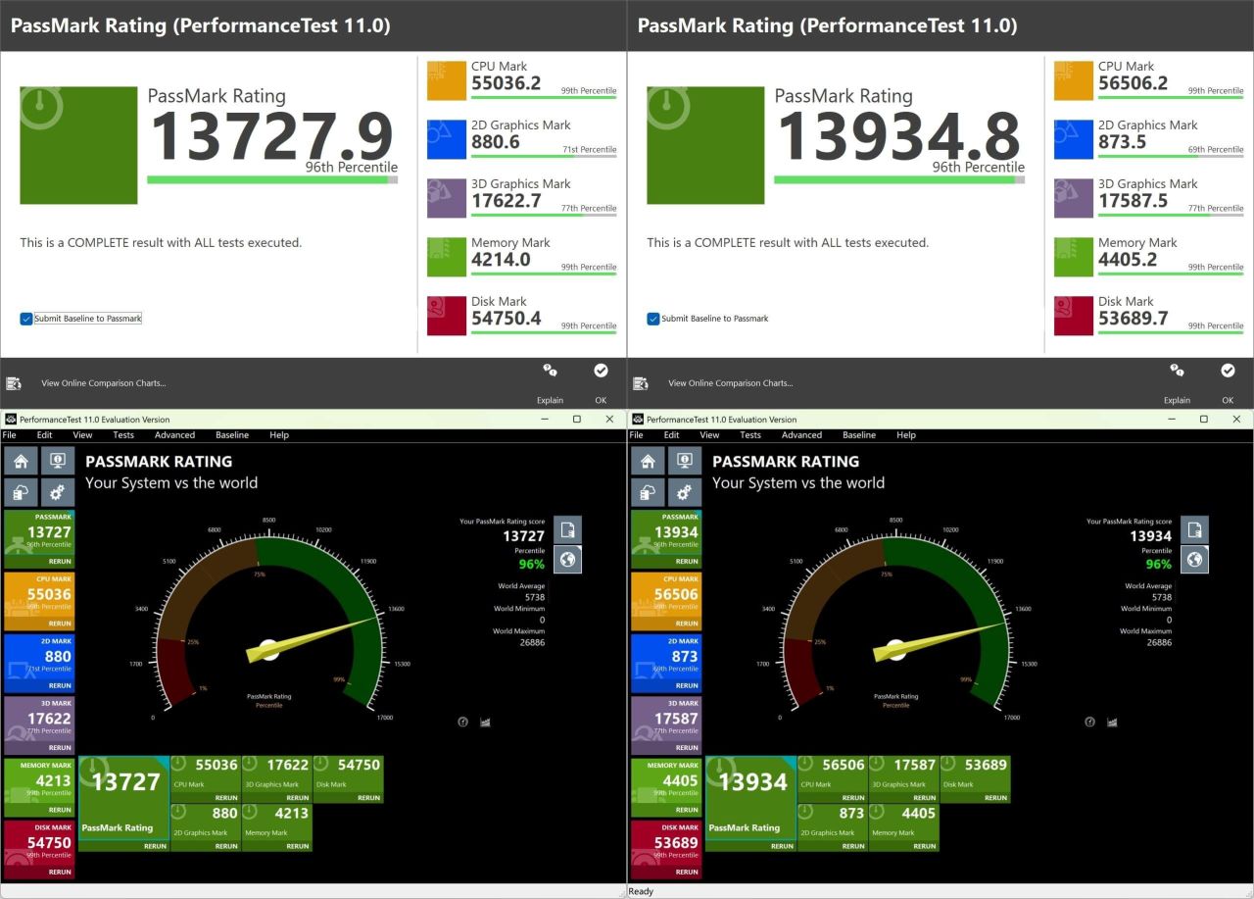Image resolution: width=1254 pixels, height=899 pixels.
Task: Select the sidebar DISK MARK 53689 tile
Action: click(x=666, y=849)
